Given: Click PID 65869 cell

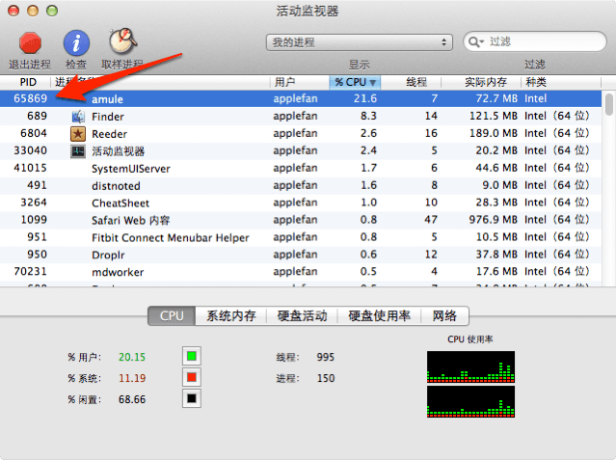Looking at the screenshot, I should click(x=30, y=98).
